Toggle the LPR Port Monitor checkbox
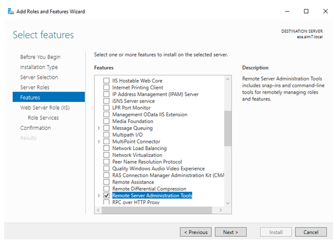 click(x=106, y=108)
